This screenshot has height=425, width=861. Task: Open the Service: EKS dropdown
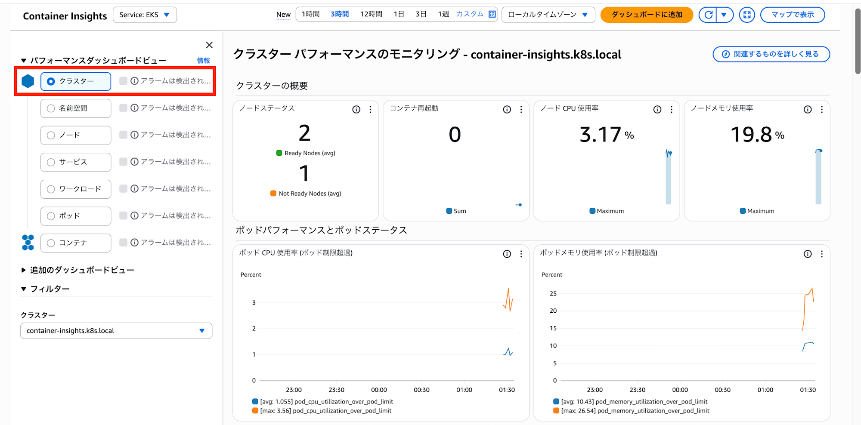click(x=145, y=15)
